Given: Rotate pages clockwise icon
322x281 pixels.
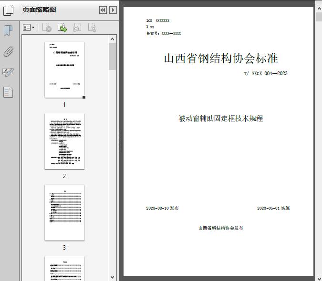Looking at the screenshot, I should [92, 28].
